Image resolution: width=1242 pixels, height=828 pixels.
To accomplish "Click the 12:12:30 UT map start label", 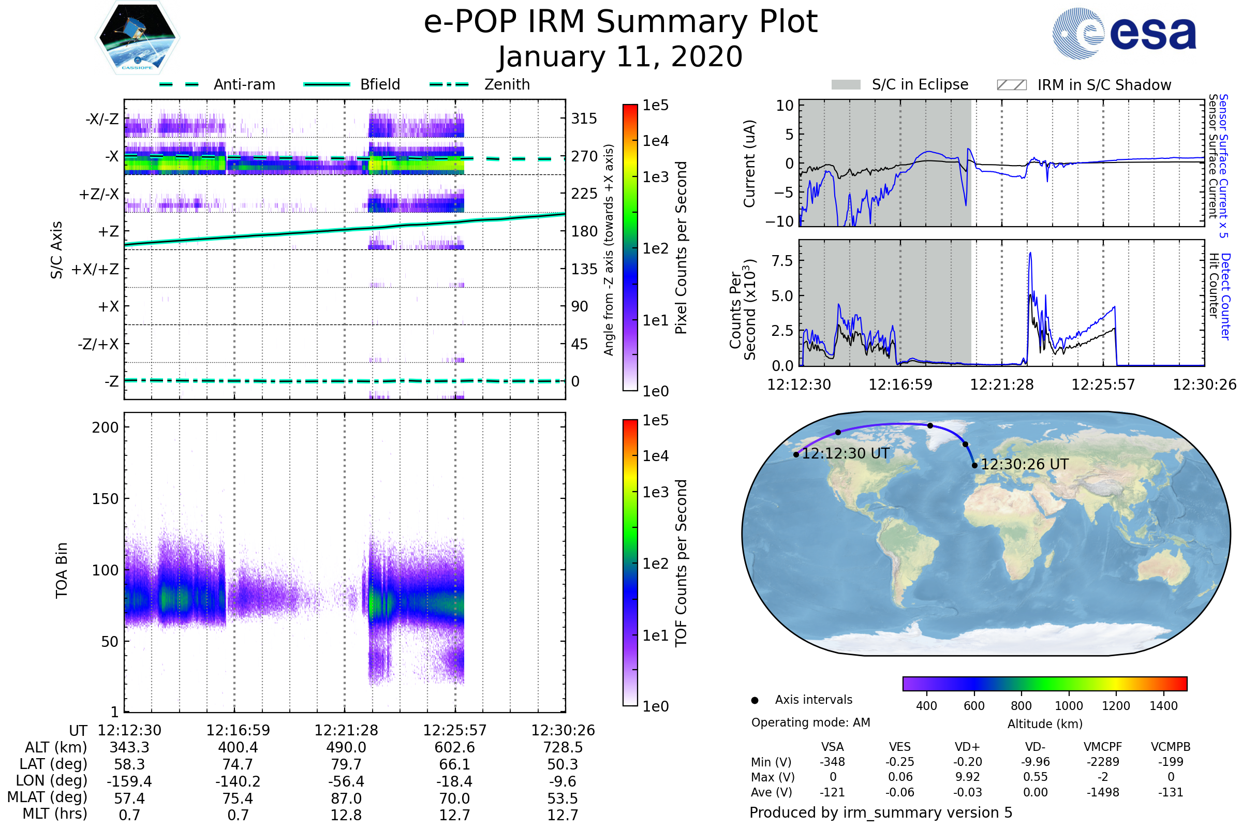I will 845,454.
